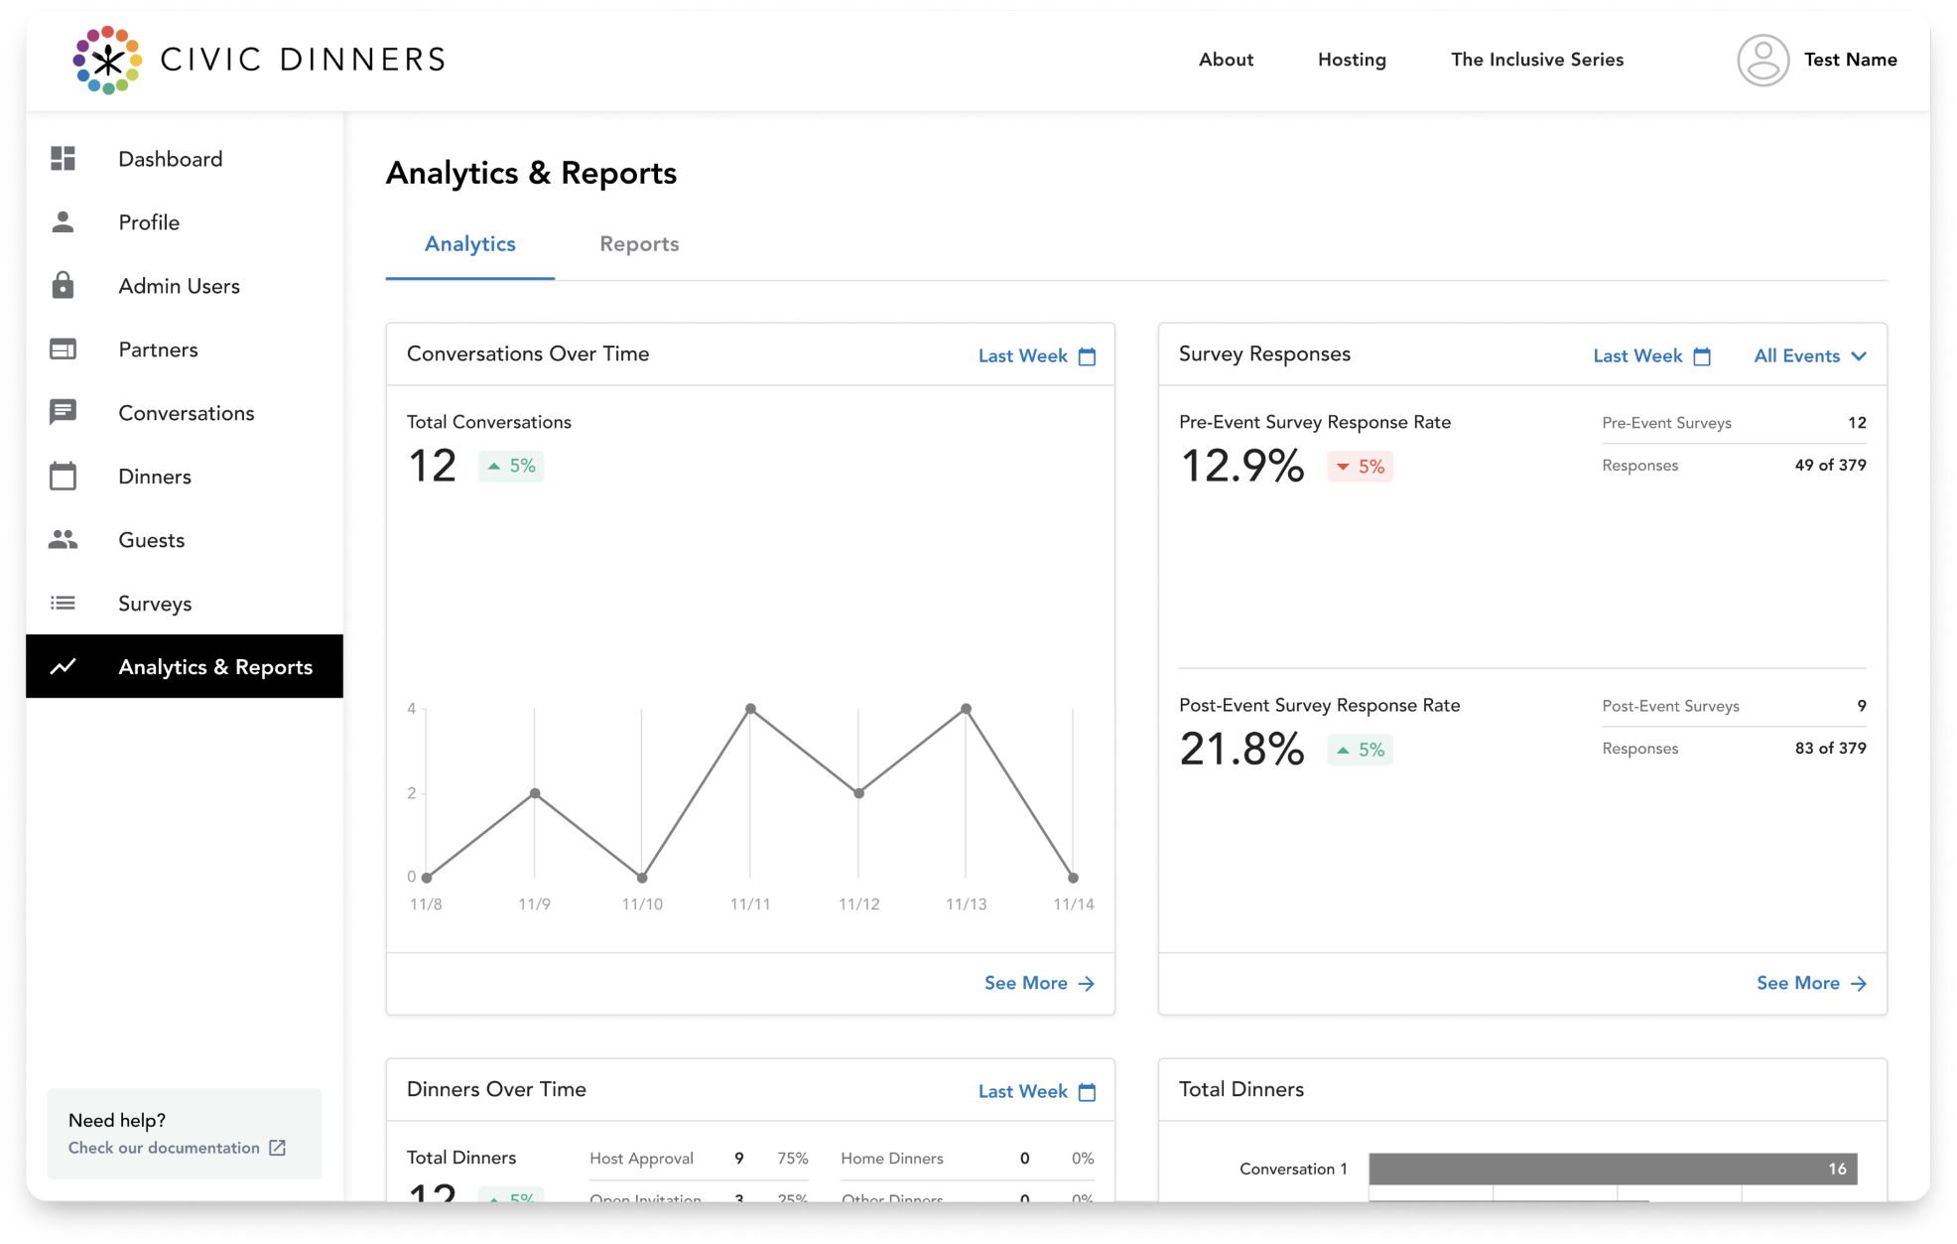The image size is (1957, 1244).
Task: Click See More under Conversations Over Time
Action: 1038,983
